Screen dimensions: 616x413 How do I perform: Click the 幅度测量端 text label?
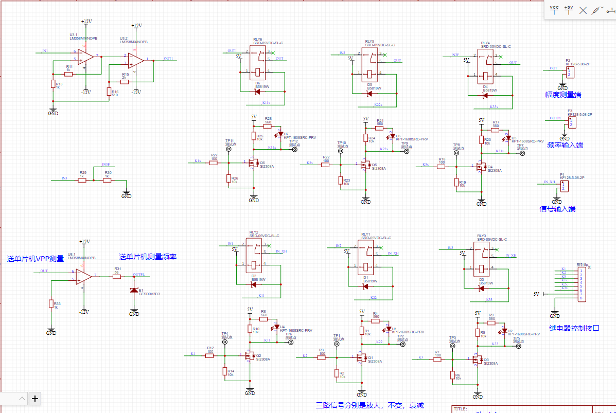563,95
